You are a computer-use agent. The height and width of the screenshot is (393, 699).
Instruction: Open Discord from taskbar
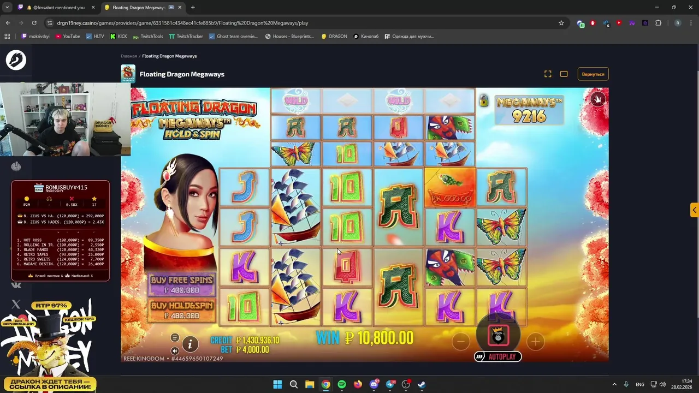click(x=374, y=384)
